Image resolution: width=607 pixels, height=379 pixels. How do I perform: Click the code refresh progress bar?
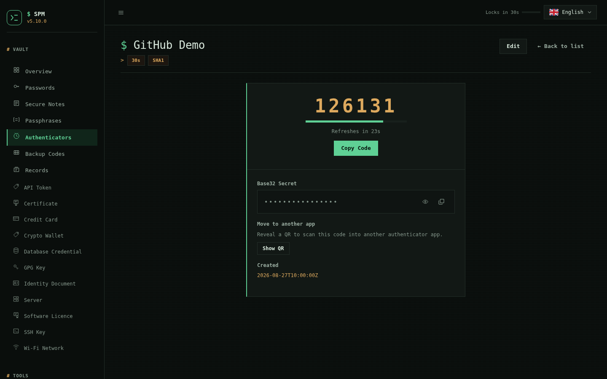click(356, 121)
